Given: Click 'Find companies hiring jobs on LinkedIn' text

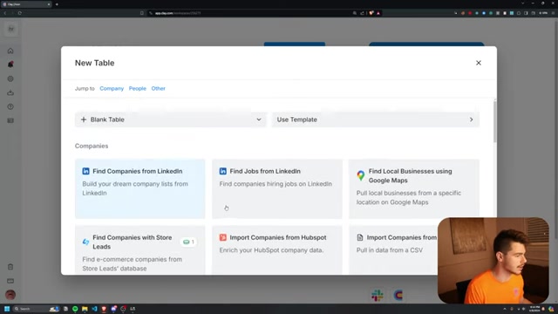Looking at the screenshot, I should pos(276,184).
